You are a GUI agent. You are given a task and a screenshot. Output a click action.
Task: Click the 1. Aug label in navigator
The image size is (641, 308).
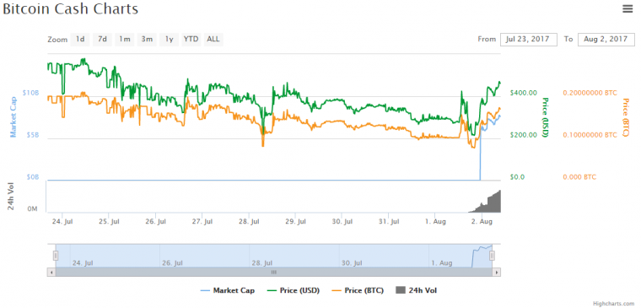442,263
